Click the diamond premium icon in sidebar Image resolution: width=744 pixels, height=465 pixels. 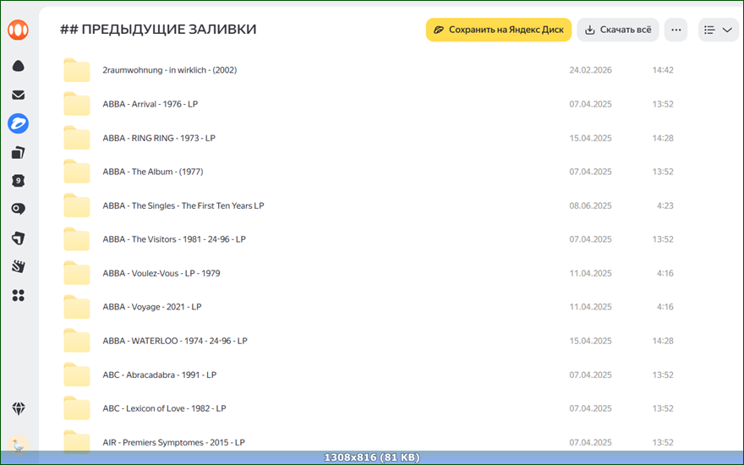pyautogui.click(x=19, y=408)
